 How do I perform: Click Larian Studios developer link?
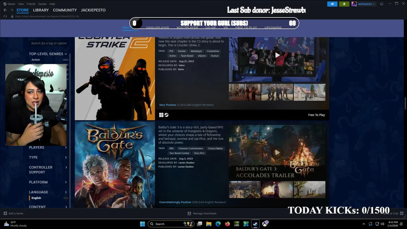[x=186, y=163]
